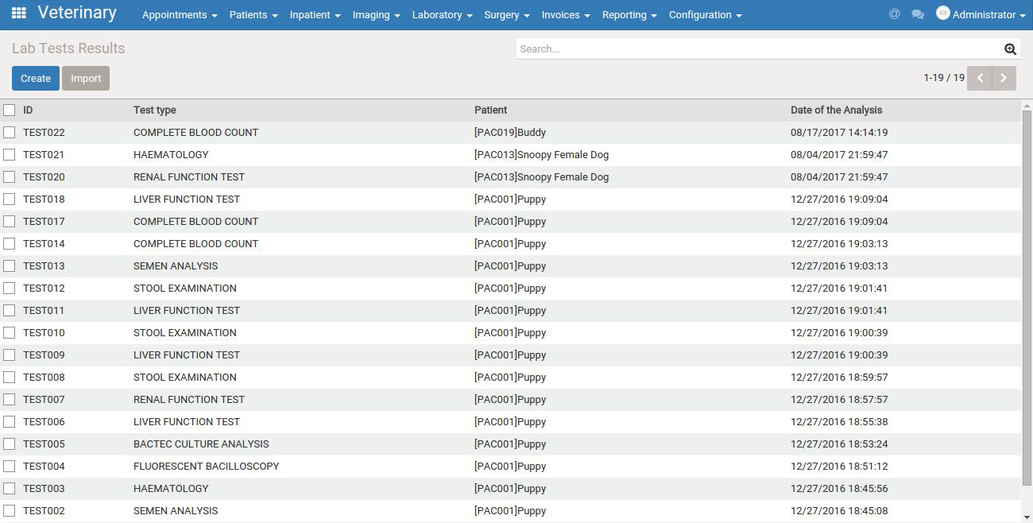Click LIVER FUNCTION TEST in TEST018 row
This screenshot has height=523, width=1033.
187,200
